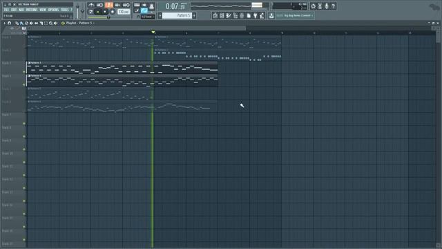This screenshot has height=249, width=442.
Task: Open the VIEW menu
Action: tap(43, 10)
